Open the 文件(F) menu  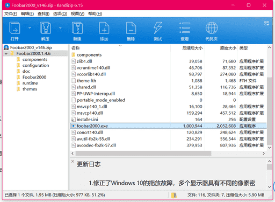(11, 14)
